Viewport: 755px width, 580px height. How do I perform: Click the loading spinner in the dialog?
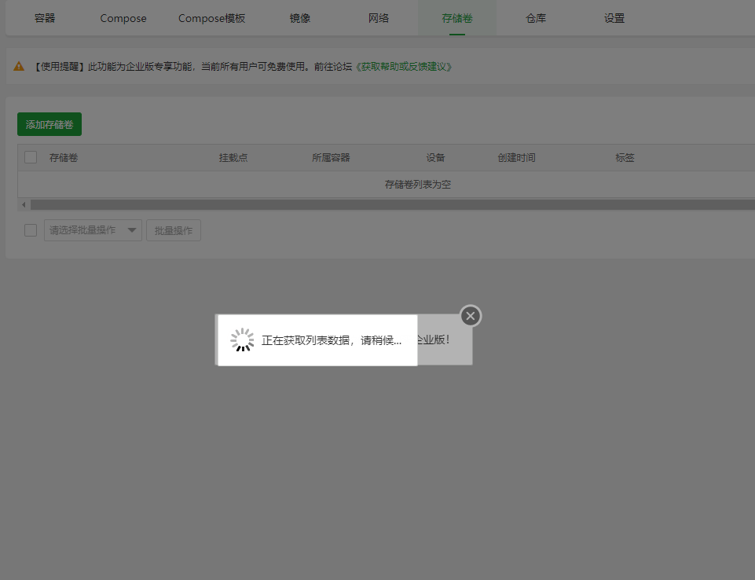point(242,339)
